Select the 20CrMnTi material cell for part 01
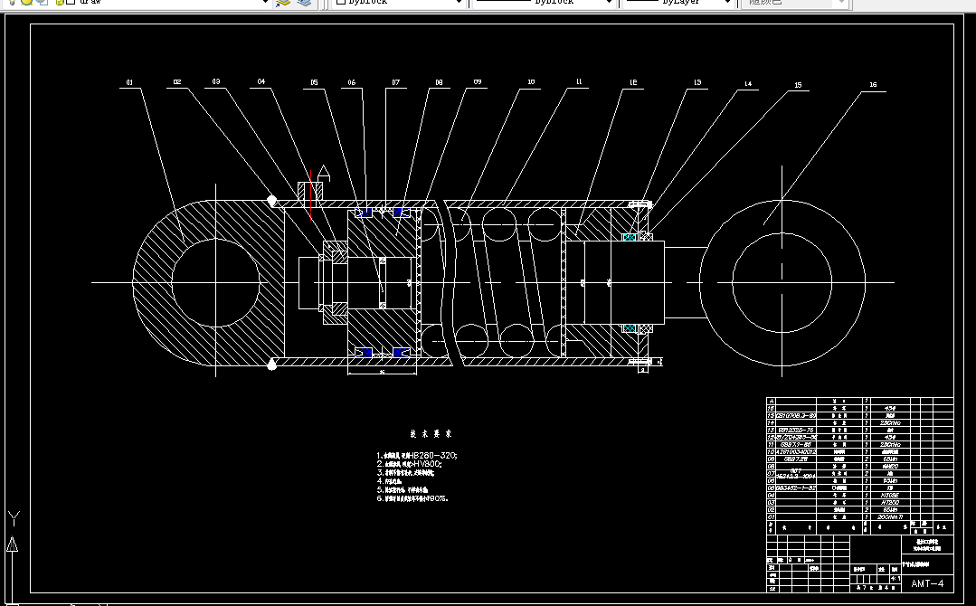Screen dimensions: 976x606 coord(890,517)
